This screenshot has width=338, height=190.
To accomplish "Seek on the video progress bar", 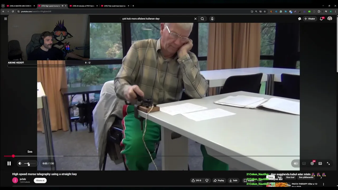I will [152, 156].
